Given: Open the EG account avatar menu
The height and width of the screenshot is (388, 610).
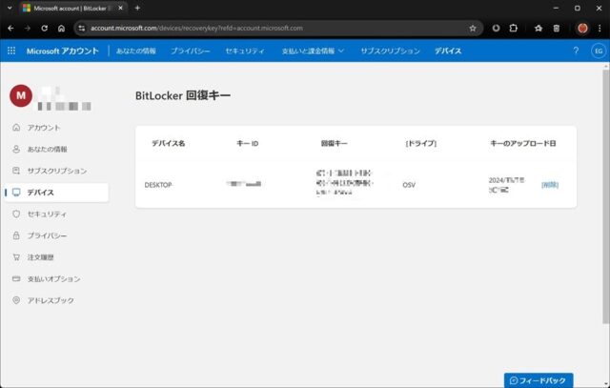Looking at the screenshot, I should [599, 51].
